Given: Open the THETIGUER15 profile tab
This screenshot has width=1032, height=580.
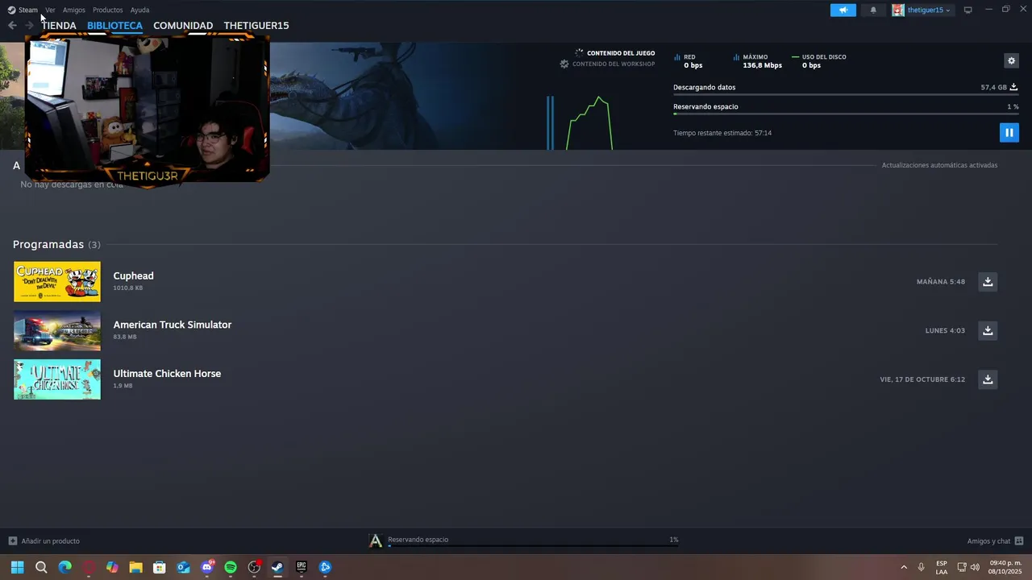Looking at the screenshot, I should [256, 25].
